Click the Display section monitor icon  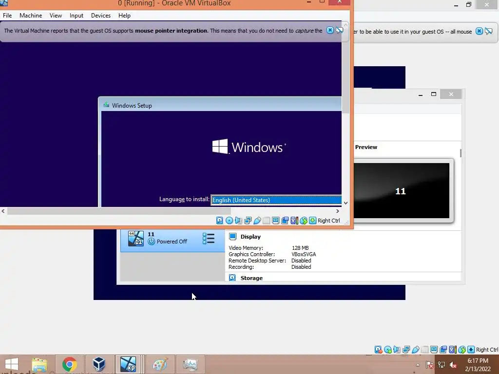(232, 236)
